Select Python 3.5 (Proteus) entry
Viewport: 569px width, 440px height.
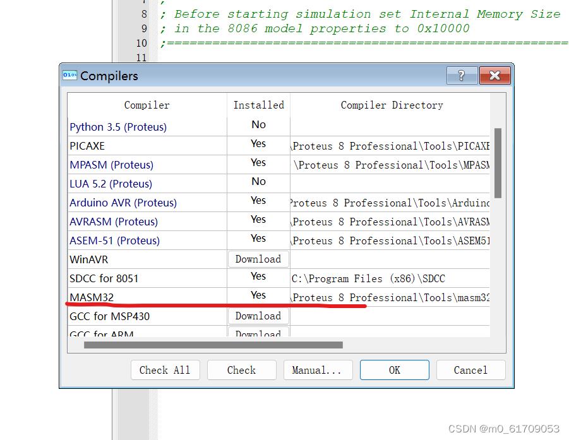tap(118, 127)
